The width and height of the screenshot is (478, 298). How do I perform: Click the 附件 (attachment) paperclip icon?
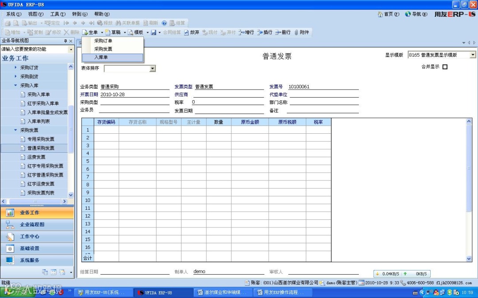pyautogui.click(x=296, y=32)
